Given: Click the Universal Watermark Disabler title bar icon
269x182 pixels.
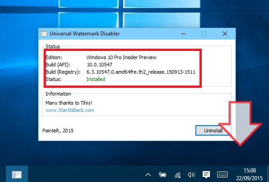Looking at the screenshot, I should (x=44, y=34).
